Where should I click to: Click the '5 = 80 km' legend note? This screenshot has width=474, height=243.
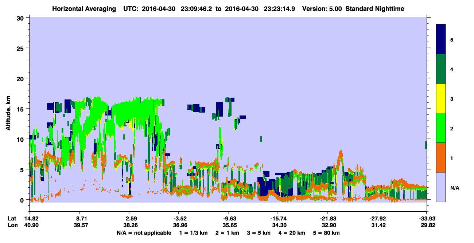(x=327, y=233)
